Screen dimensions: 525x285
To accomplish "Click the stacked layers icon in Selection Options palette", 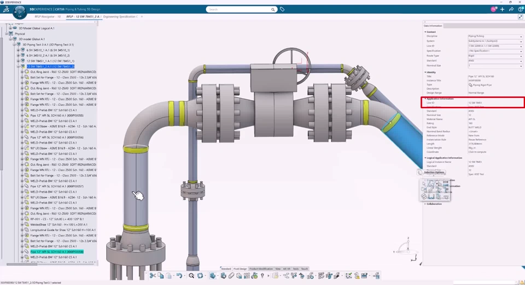I will (424, 197).
